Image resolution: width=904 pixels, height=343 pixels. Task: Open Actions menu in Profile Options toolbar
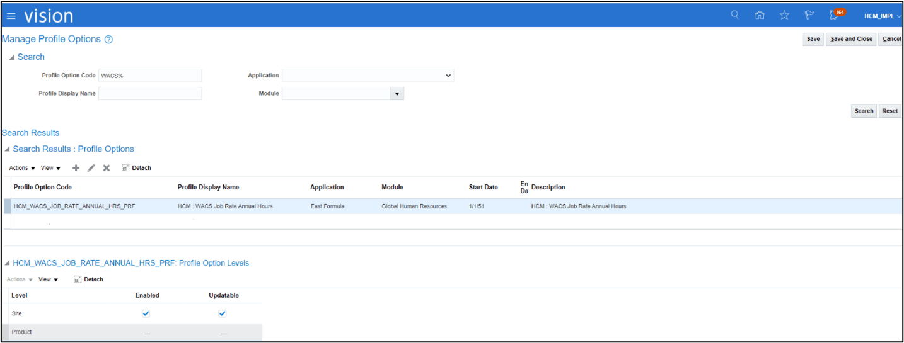pos(22,168)
